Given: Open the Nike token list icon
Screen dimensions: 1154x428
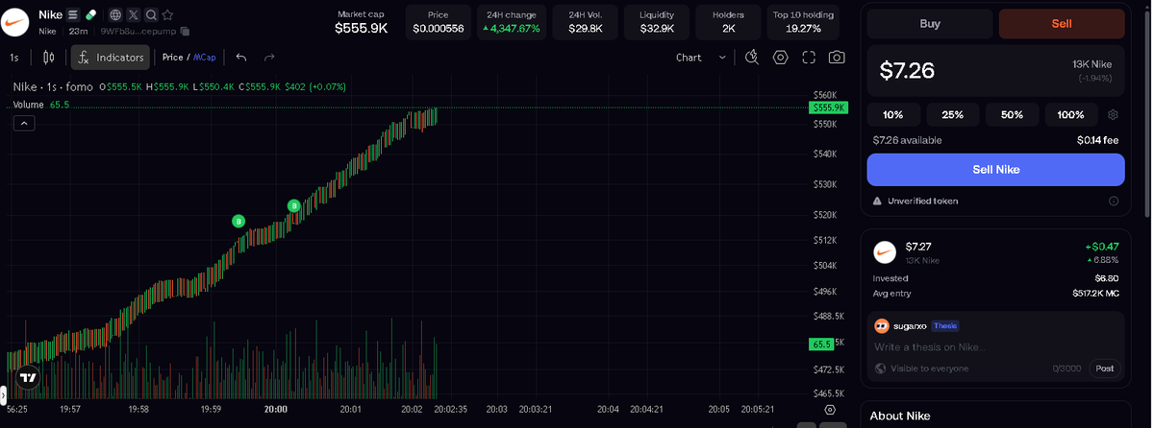Looking at the screenshot, I should pos(73,15).
